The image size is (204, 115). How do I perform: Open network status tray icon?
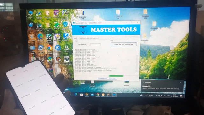tap(162, 96)
